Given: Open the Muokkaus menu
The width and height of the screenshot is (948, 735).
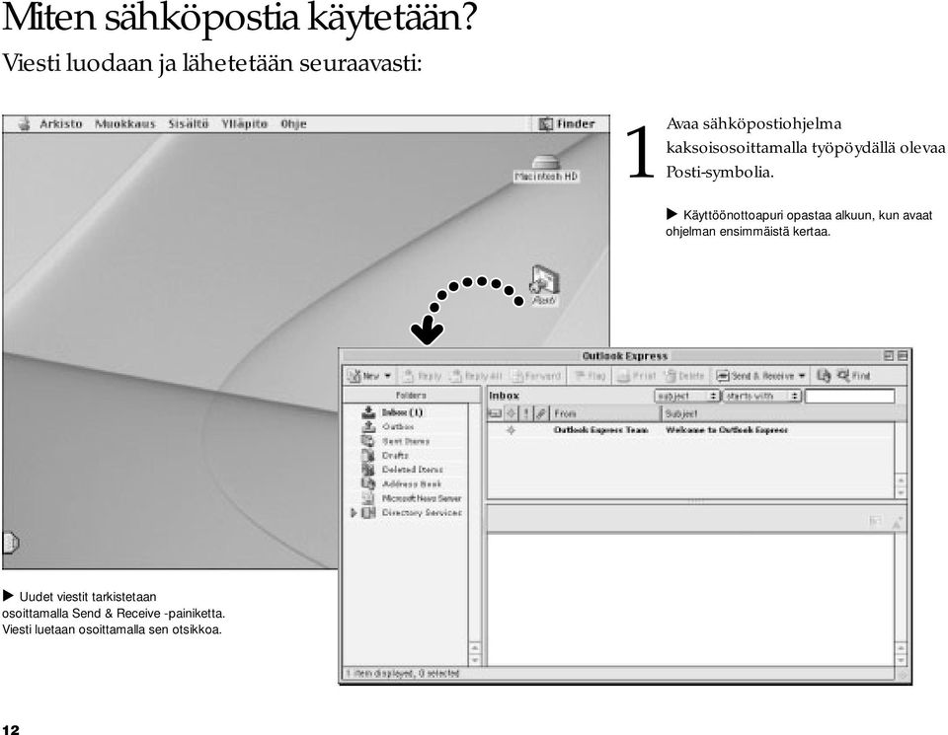Looking at the screenshot, I should 125,123.
